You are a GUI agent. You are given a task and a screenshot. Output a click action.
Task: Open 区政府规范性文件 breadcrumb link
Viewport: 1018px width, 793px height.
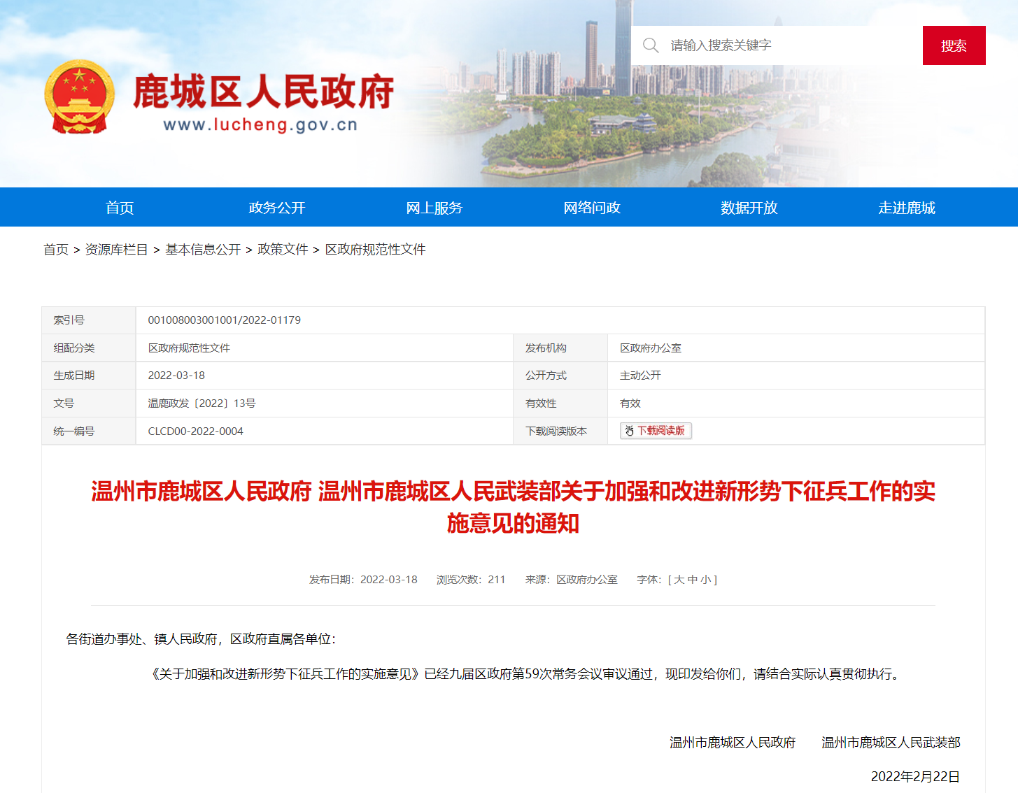(x=375, y=250)
